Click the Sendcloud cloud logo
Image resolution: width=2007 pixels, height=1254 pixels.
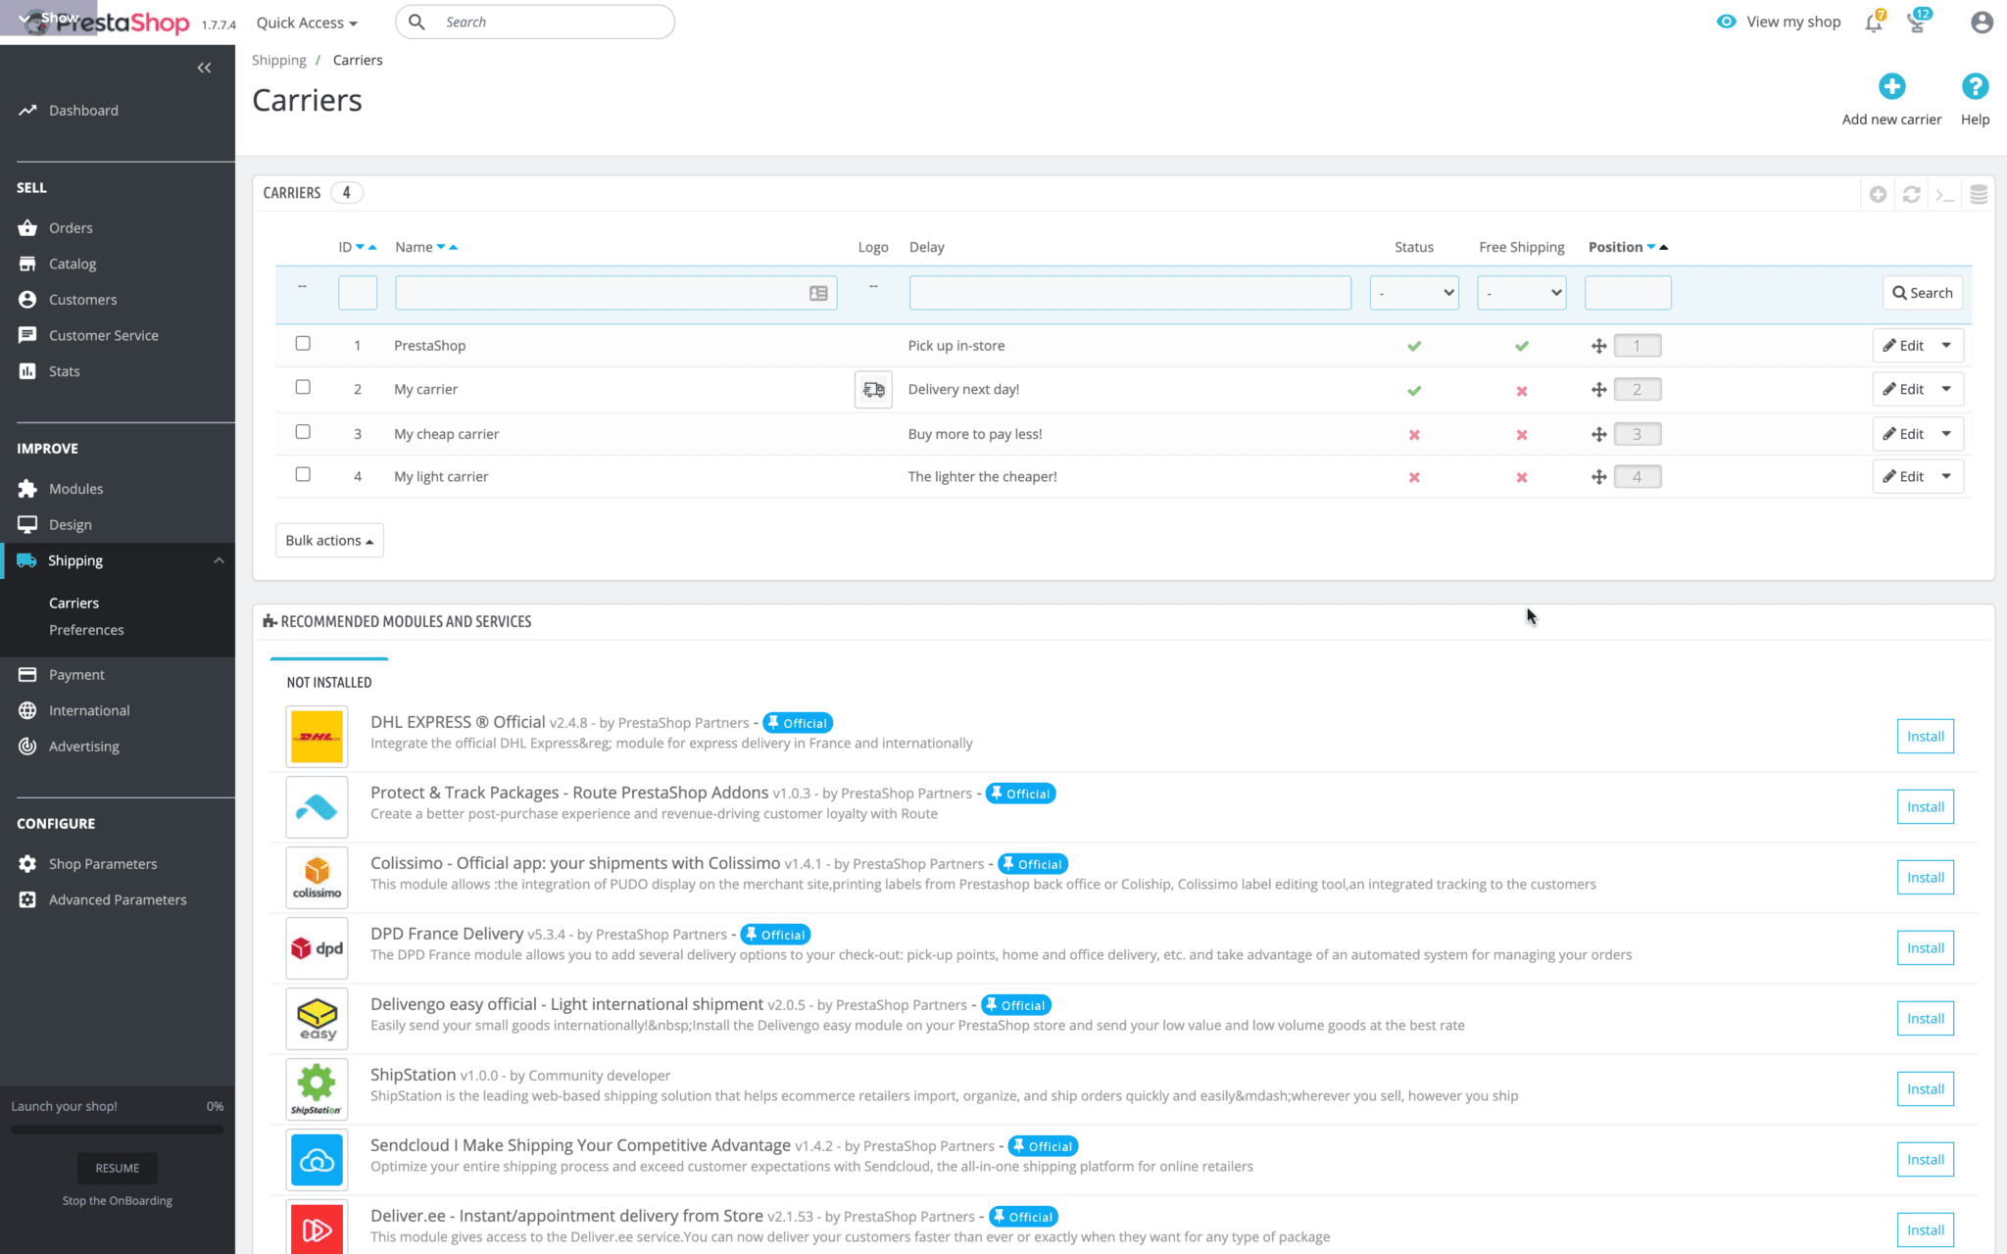tap(317, 1160)
